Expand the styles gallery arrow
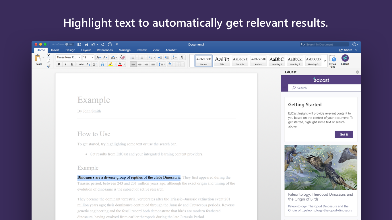 (x=325, y=61)
